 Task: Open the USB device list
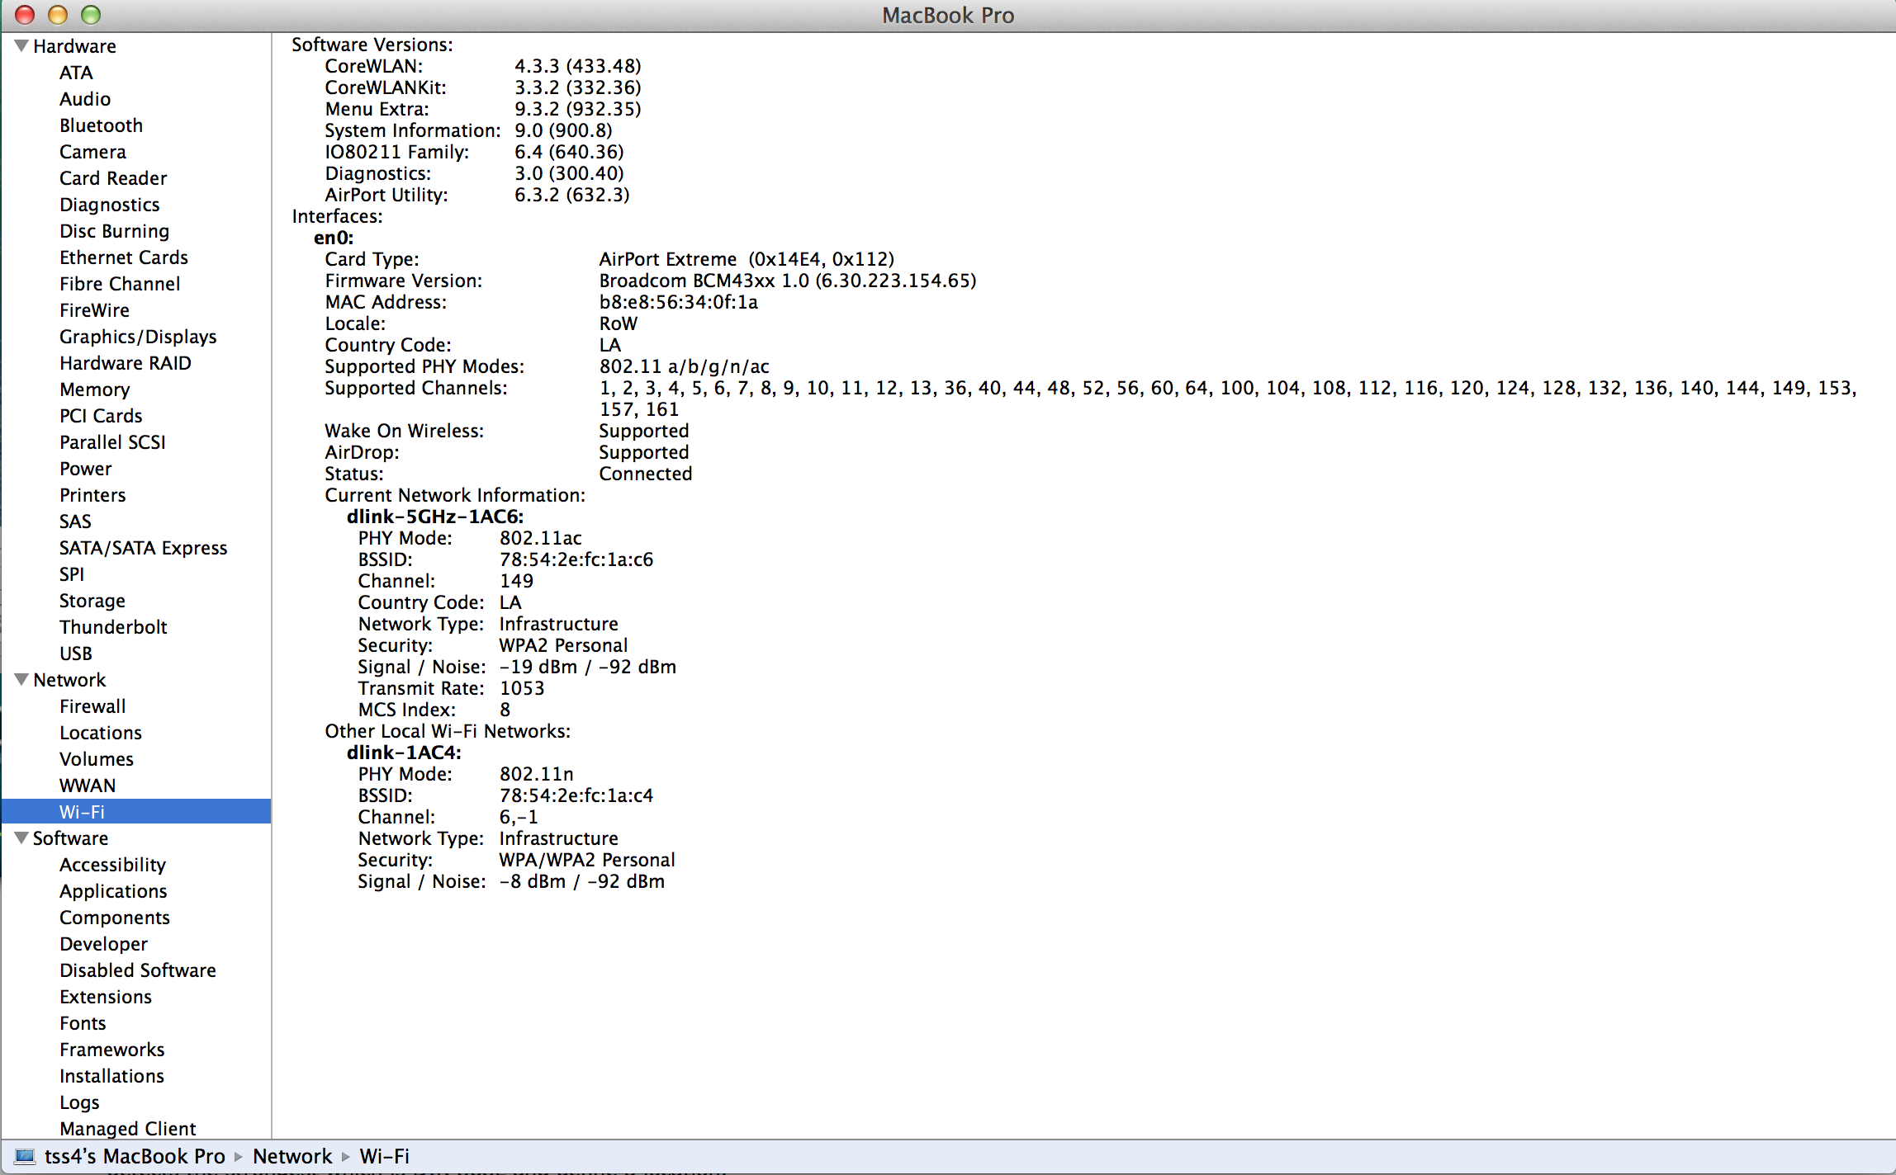(75, 653)
